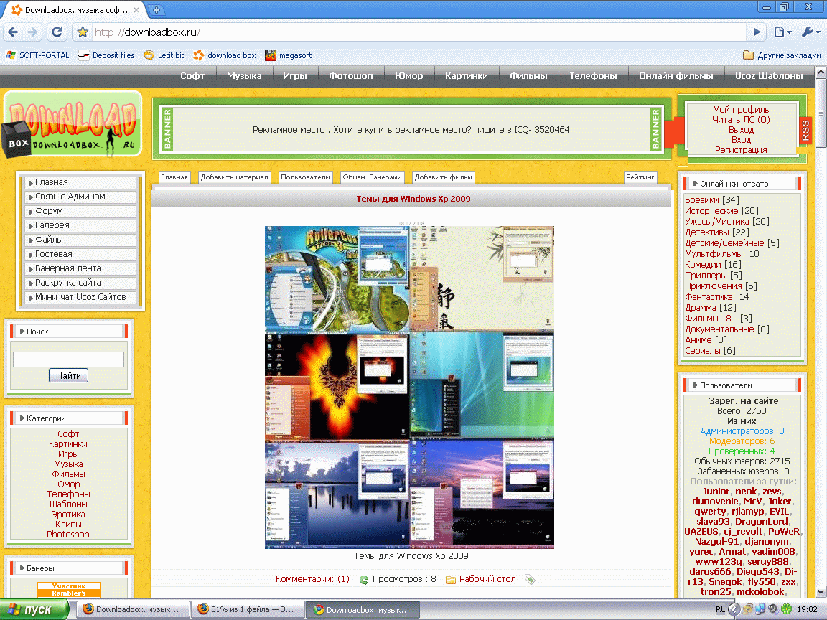Switch to the Пользователи tab
Viewport: 827px width, 620px height.
[305, 177]
